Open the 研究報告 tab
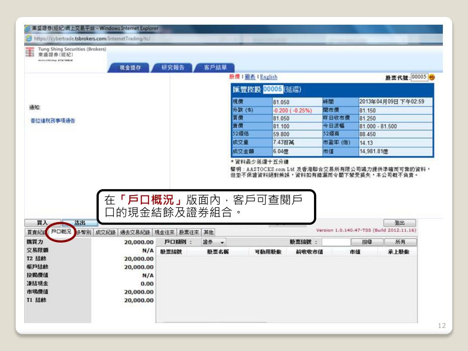The image size is (468, 351). pyautogui.click(x=173, y=68)
